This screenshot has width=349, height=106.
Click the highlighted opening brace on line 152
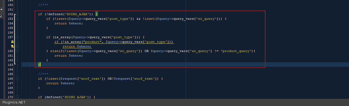tap(97, 14)
